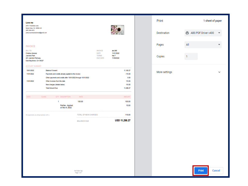Open the Pages selection dropdown showing All
This screenshot has width=248, height=186.
(x=203, y=44)
